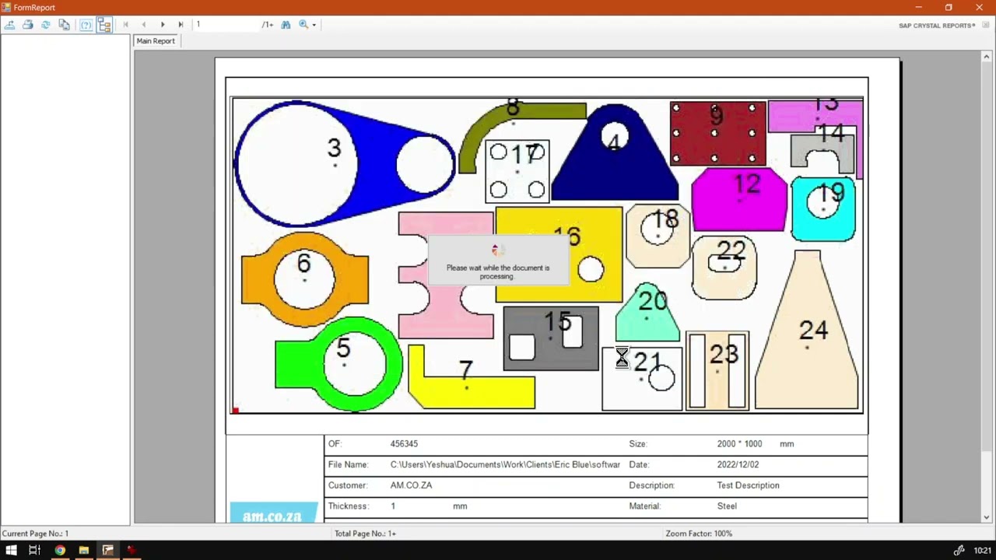This screenshot has width=996, height=560.
Task: Expand the zoom level dropdown arrow
Action: (x=314, y=25)
